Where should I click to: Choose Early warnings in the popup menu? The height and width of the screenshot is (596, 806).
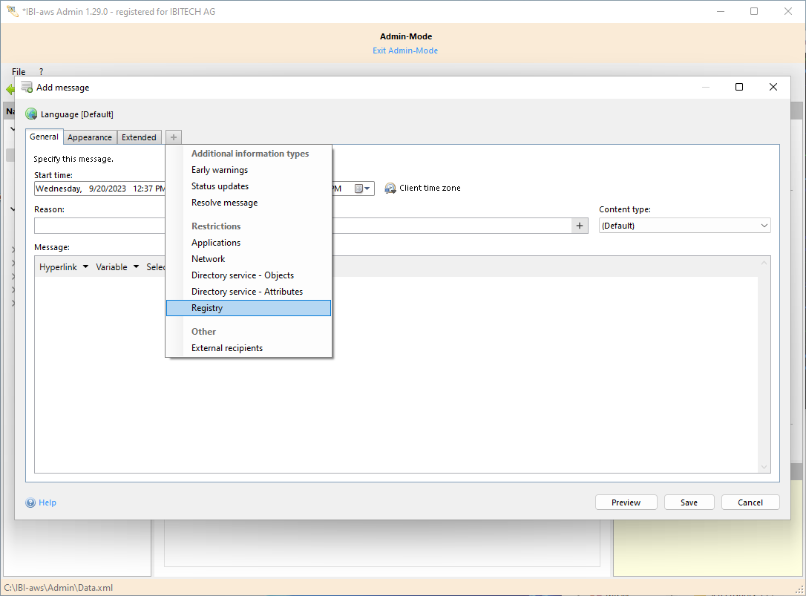[220, 170]
